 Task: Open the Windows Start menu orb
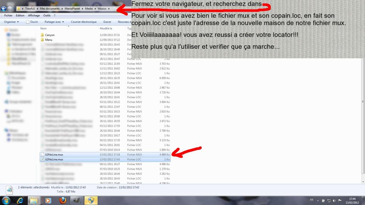coord(6,200)
